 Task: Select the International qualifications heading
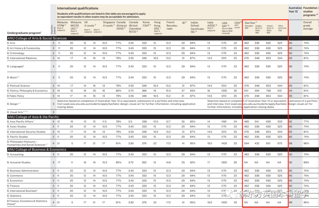click(77, 8)
